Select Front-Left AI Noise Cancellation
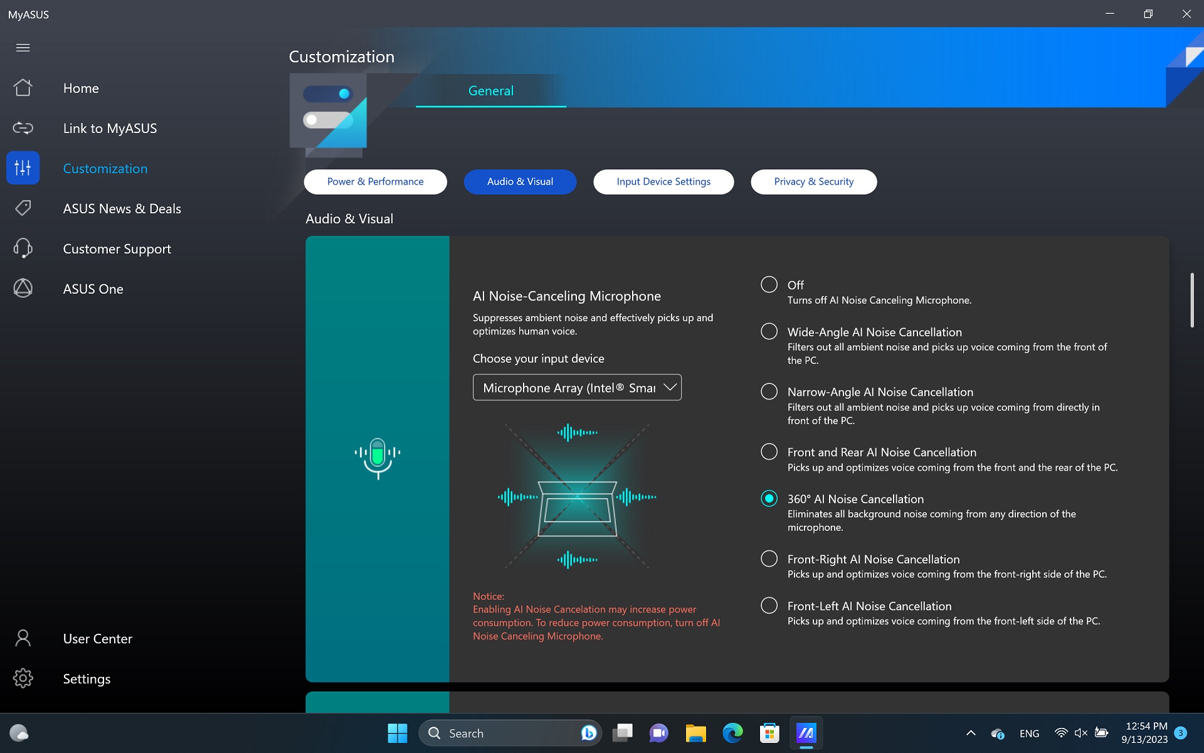 pos(769,606)
